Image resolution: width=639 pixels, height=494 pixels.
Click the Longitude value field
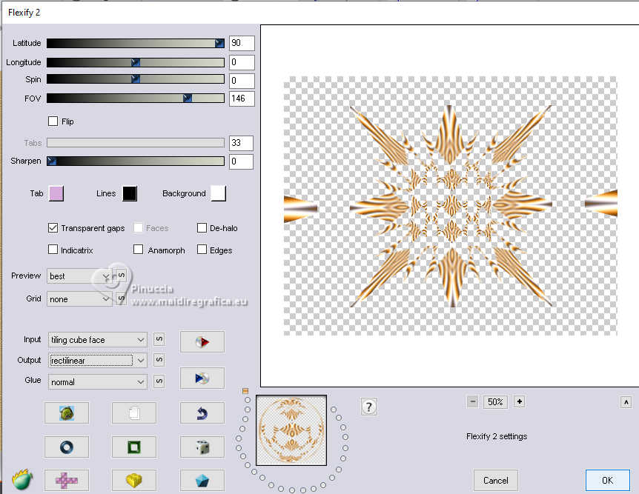242,62
